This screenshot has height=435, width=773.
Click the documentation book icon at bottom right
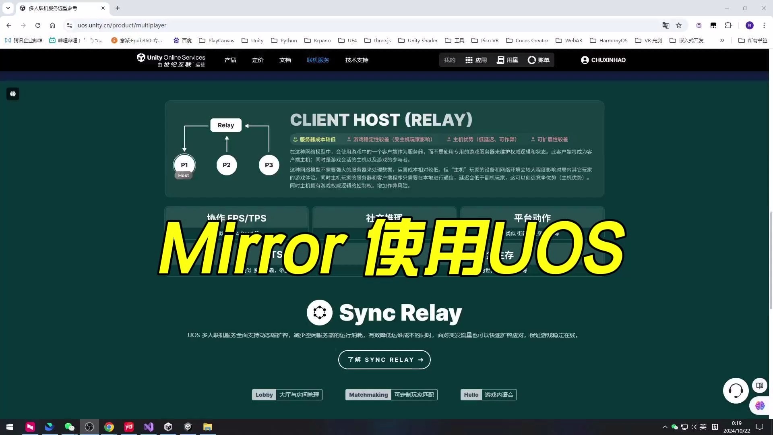(759, 385)
